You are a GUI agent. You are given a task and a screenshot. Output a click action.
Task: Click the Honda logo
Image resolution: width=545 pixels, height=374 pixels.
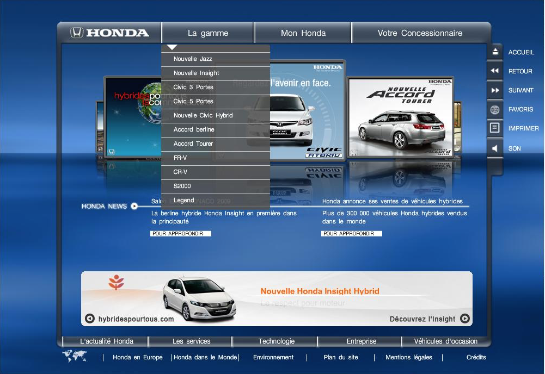110,33
